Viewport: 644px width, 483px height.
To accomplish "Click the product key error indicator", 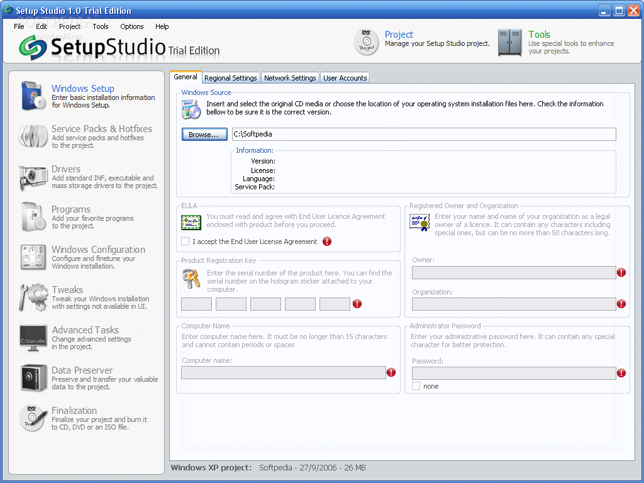I will [357, 304].
